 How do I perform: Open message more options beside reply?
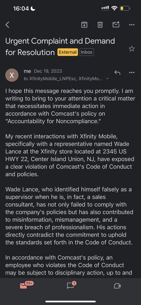tap(132, 73)
